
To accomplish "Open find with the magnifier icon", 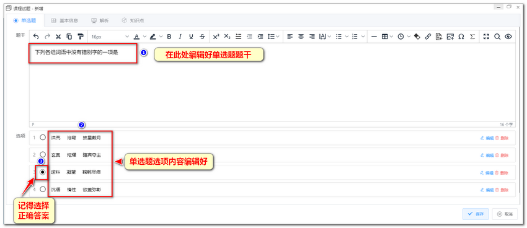I will pos(497,37).
